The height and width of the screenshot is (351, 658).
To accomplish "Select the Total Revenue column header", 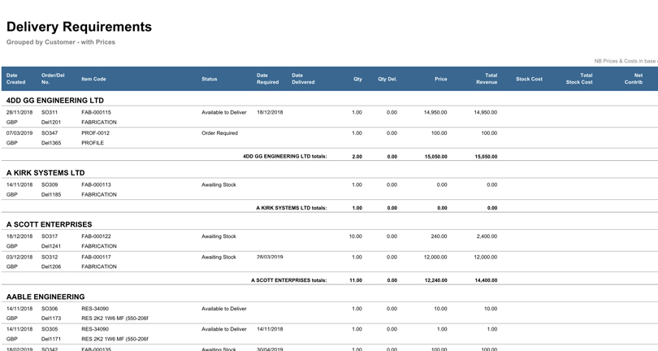I will point(486,79).
